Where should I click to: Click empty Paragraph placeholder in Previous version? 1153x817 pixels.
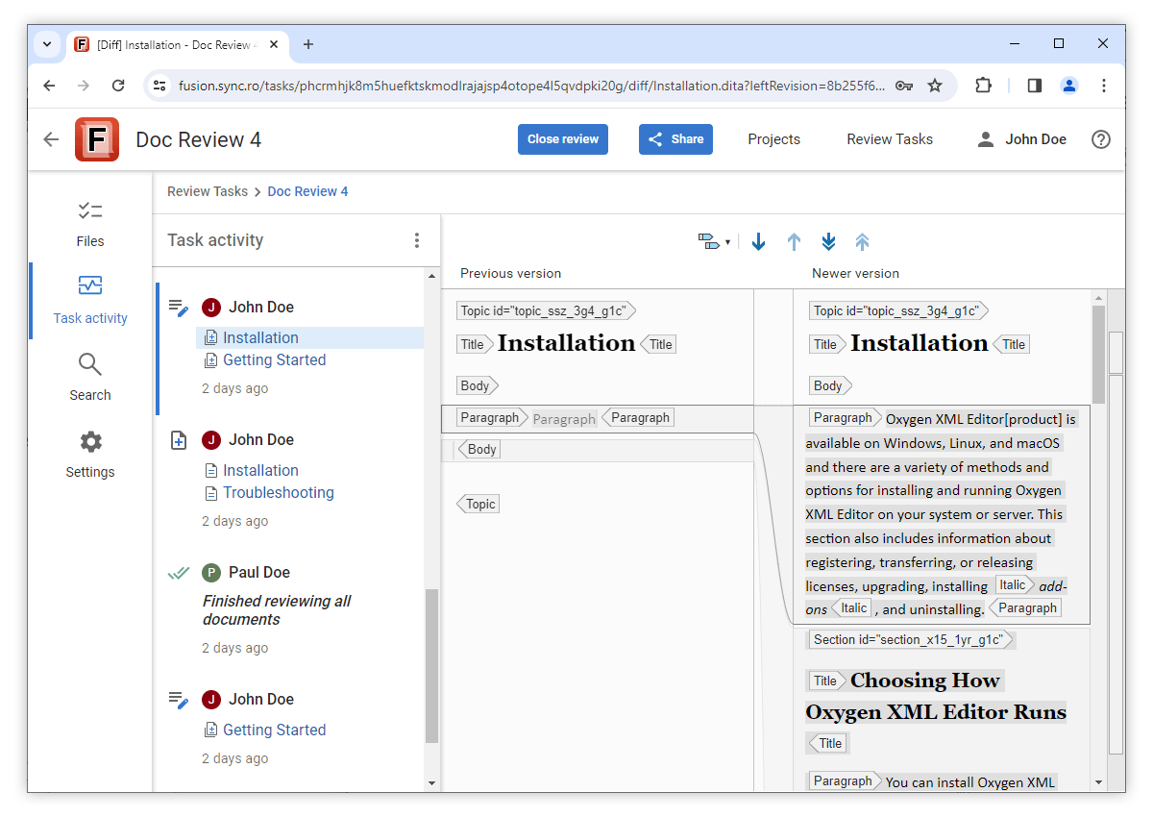click(564, 419)
